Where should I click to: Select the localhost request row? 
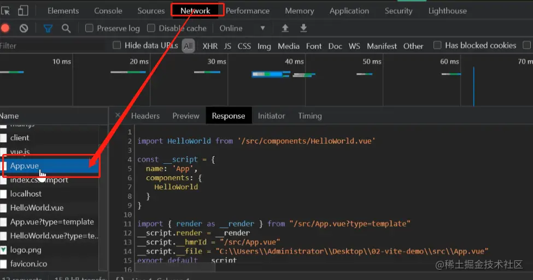point(49,194)
